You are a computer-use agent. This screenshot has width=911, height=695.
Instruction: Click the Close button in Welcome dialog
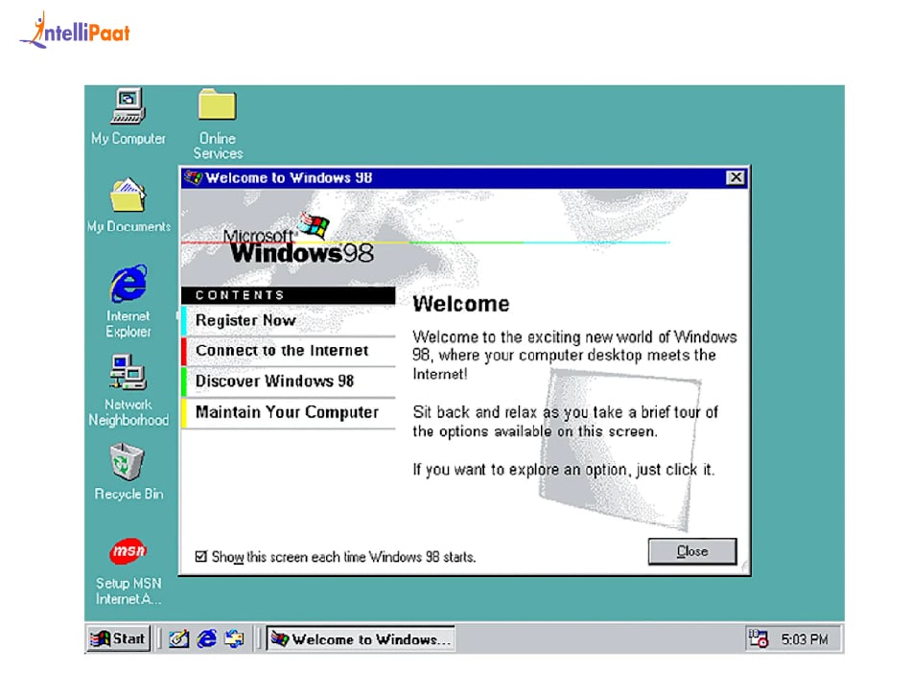tap(692, 551)
